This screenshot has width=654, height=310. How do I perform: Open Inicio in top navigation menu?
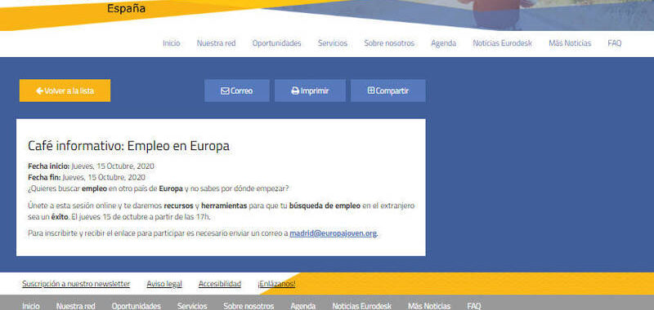(172, 43)
